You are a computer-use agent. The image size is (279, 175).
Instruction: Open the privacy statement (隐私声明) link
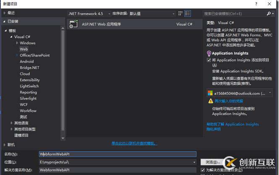(214, 129)
